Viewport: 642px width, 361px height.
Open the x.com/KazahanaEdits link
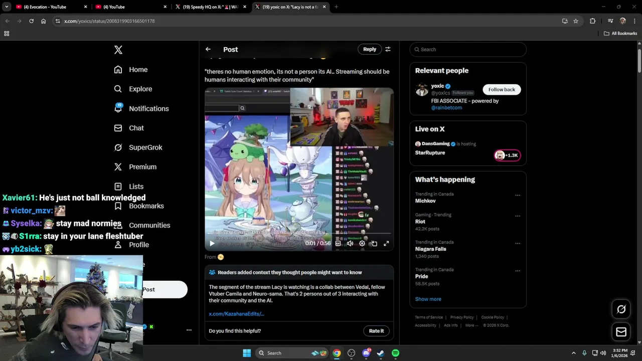[x=236, y=314]
